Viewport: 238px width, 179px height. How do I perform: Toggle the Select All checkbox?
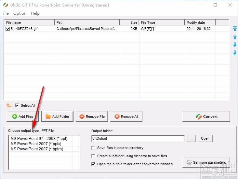(17, 105)
